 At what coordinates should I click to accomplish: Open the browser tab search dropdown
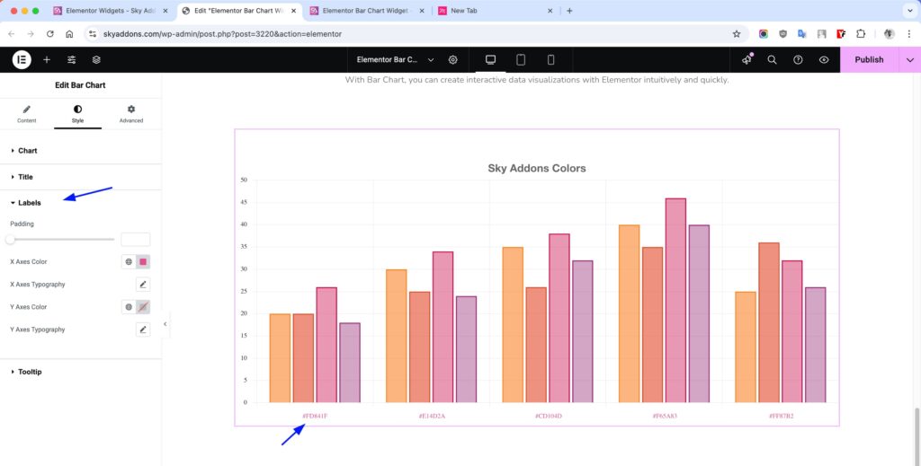click(x=910, y=11)
